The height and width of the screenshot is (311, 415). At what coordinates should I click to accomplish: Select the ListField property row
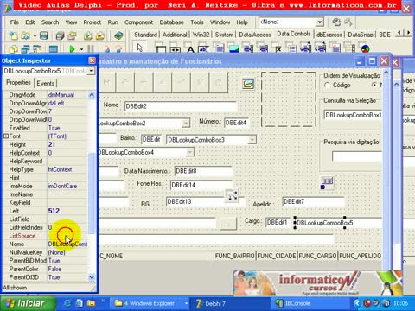tap(45, 219)
